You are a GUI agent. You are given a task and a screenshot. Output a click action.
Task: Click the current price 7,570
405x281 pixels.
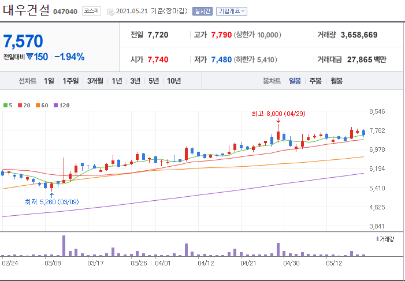23,42
